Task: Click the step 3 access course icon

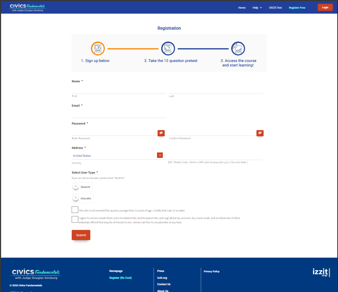Action: 238,49
